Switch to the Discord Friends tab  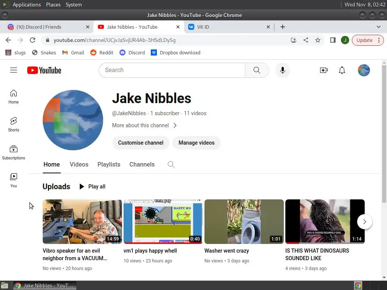(46, 27)
